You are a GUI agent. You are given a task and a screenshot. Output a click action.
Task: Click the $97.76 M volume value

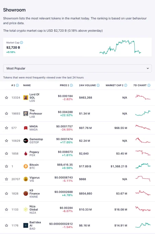click(85, 128)
